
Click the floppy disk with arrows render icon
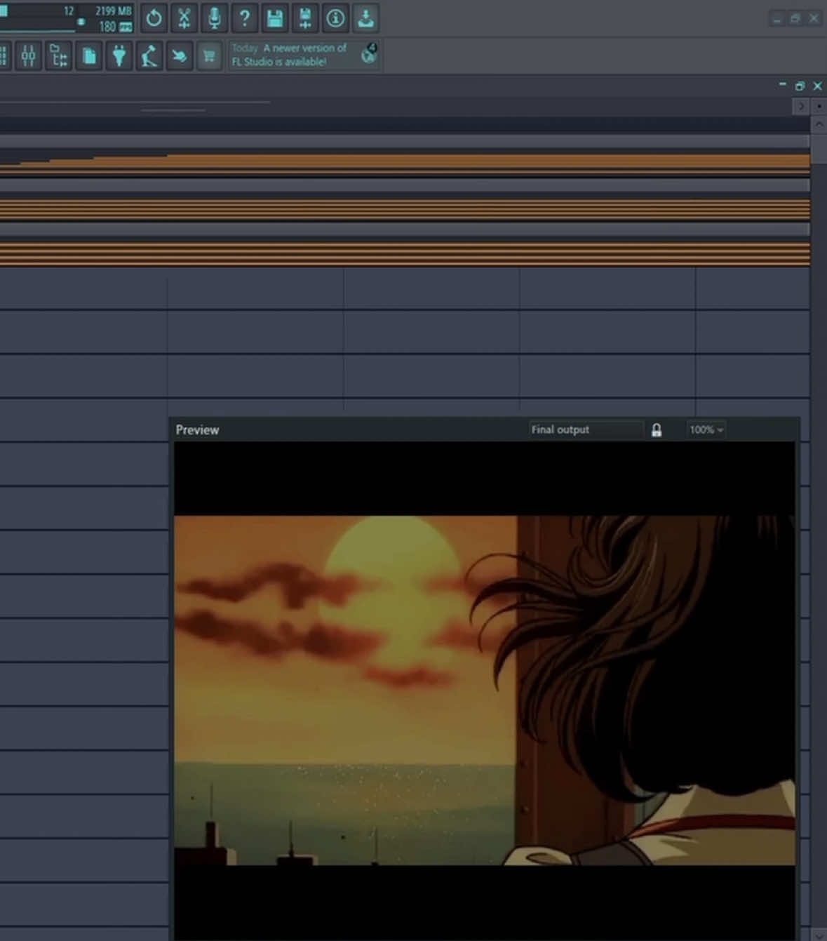[305, 18]
